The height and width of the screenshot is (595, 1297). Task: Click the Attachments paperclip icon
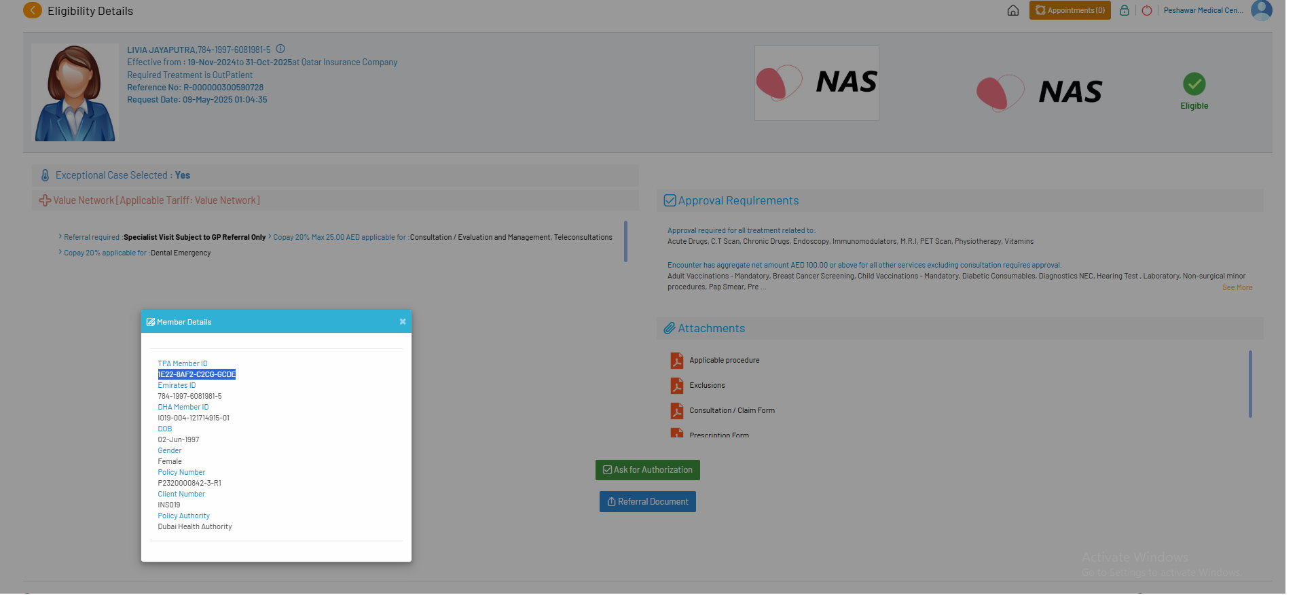coord(670,328)
